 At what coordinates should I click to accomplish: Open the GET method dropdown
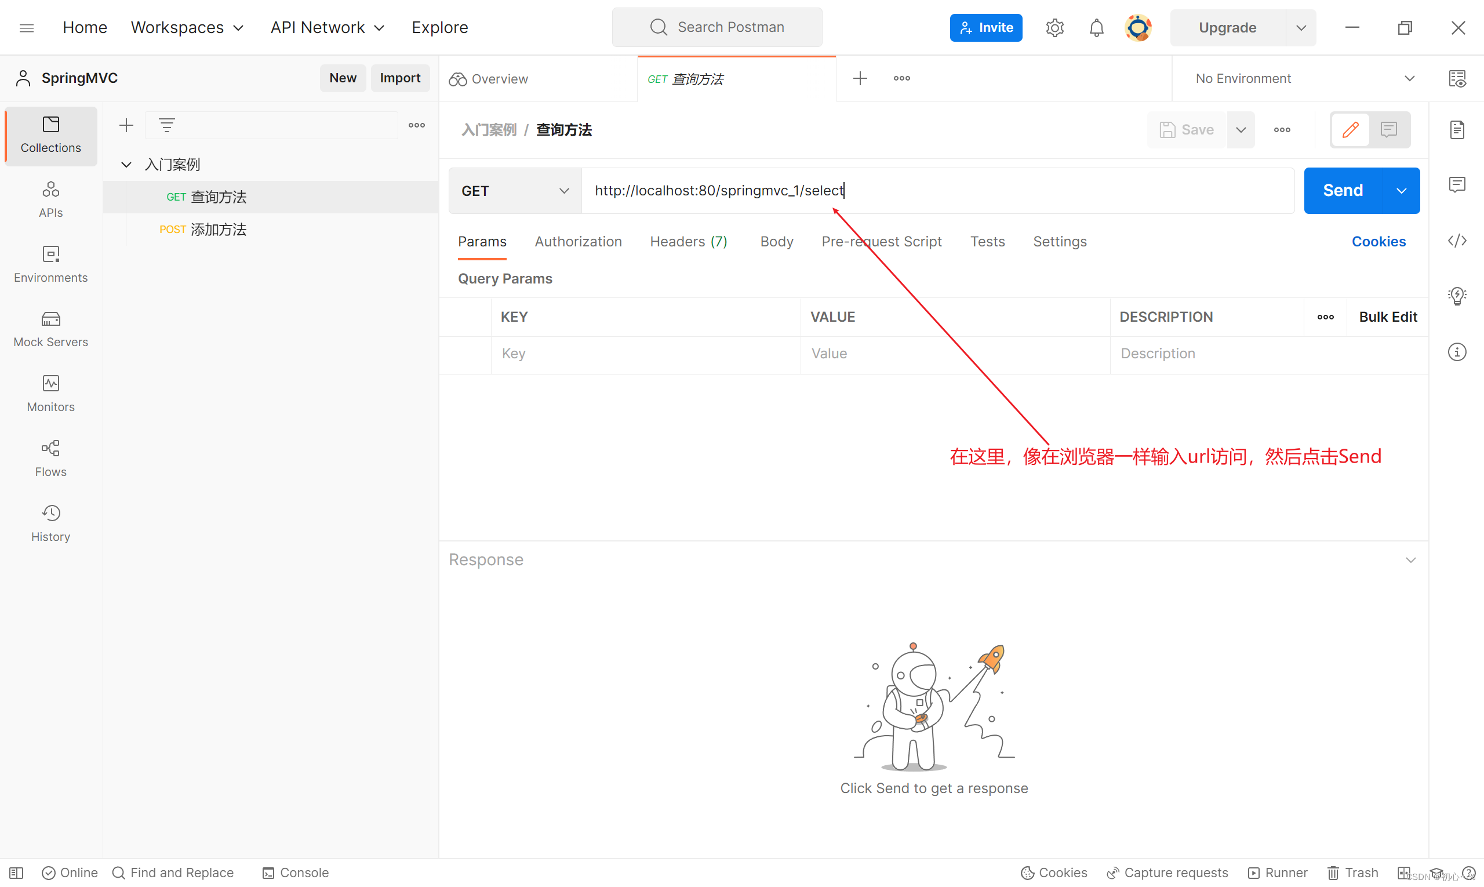[515, 191]
